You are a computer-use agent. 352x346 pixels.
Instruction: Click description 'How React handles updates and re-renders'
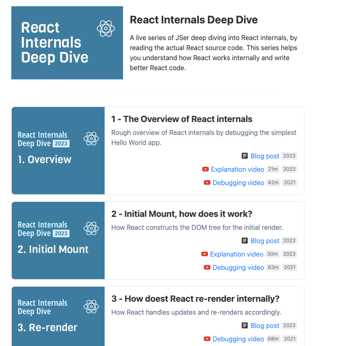click(x=196, y=313)
